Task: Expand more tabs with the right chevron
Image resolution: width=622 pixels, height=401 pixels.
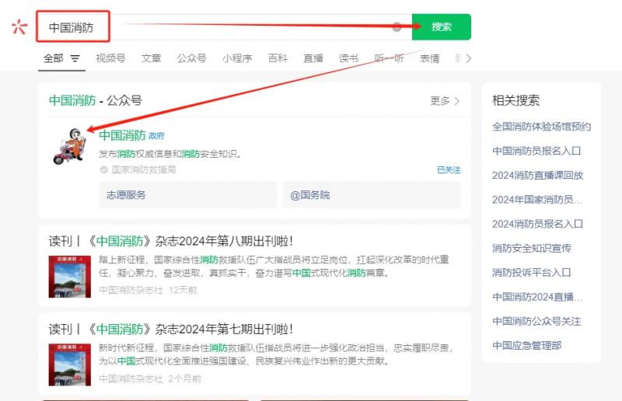Action: (469, 58)
